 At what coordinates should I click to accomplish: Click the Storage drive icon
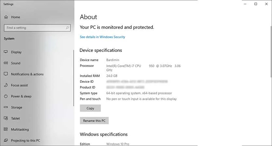coord(6,107)
